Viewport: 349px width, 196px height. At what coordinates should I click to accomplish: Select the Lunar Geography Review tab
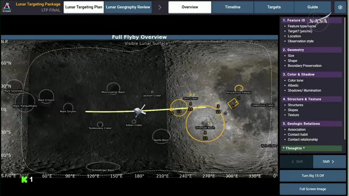pyautogui.click(x=128, y=7)
